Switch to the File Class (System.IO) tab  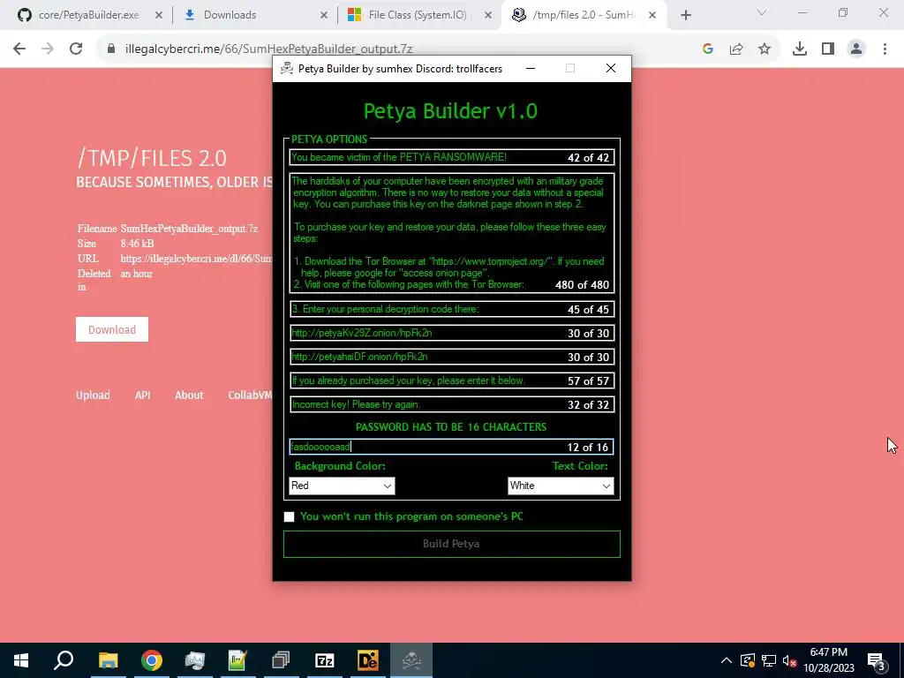418,16
